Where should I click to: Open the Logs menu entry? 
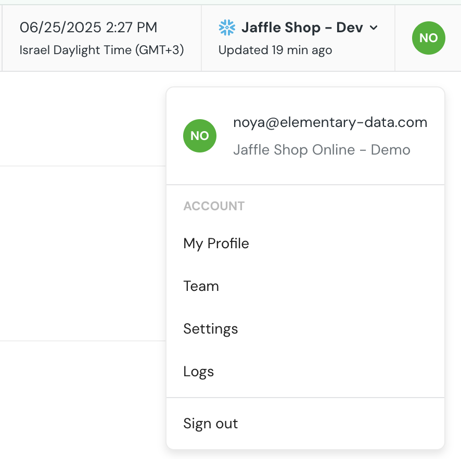click(198, 372)
